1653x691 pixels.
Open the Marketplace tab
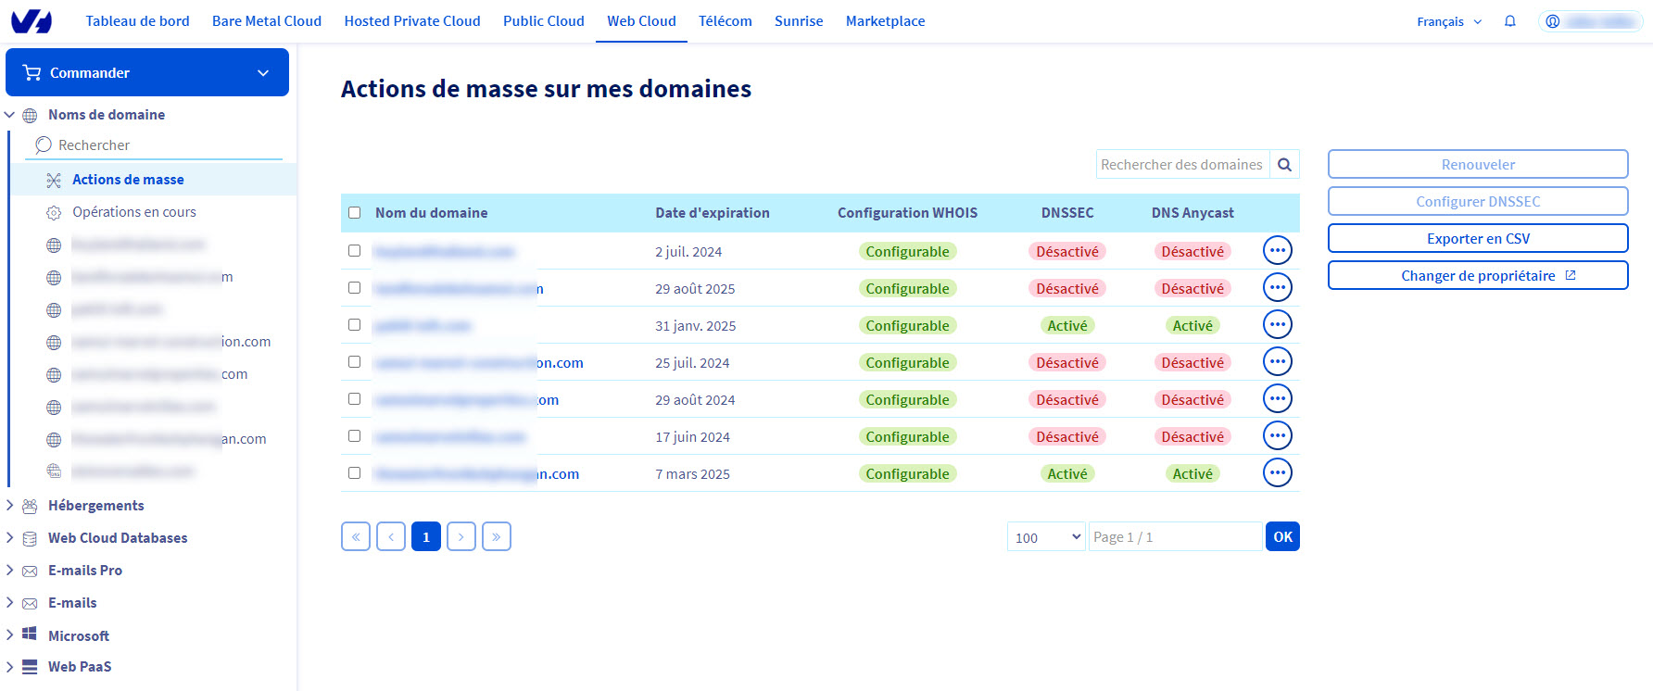(x=886, y=21)
